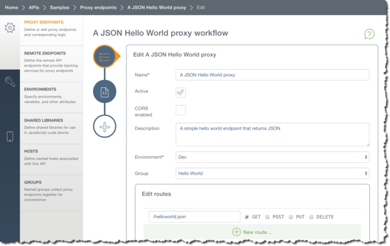
Task: Go to Samples in the breadcrumb
Action: click(x=60, y=8)
